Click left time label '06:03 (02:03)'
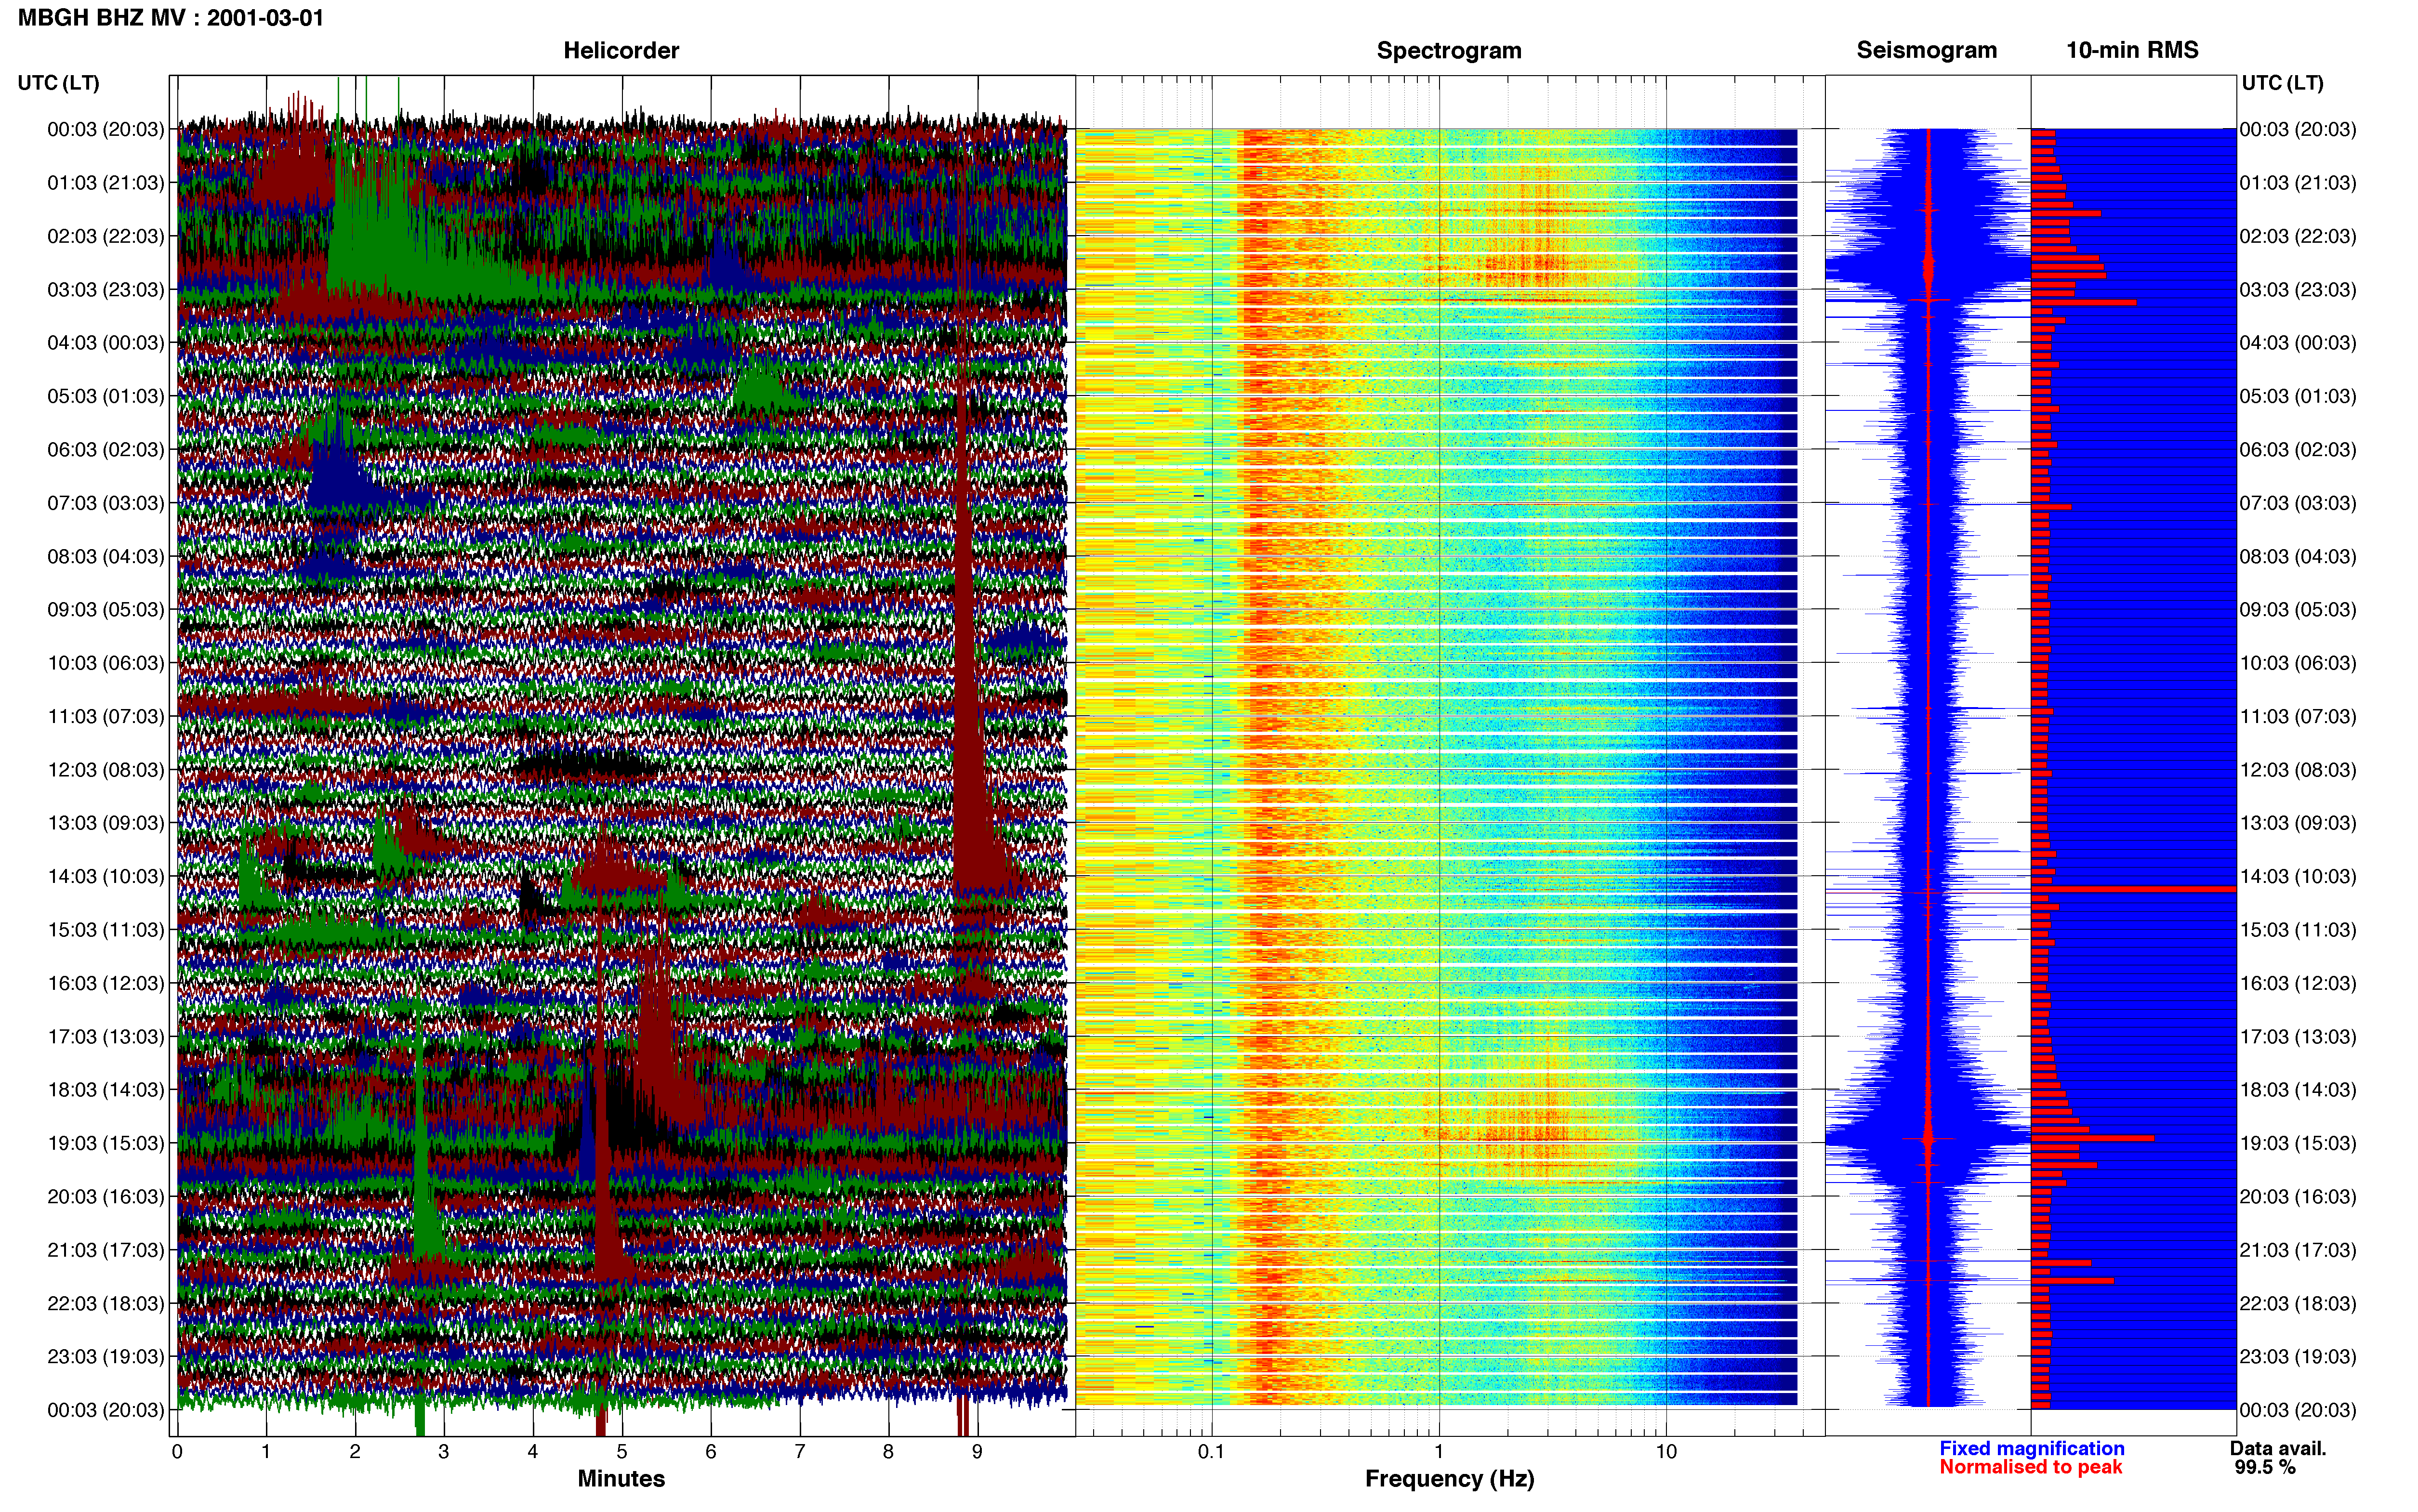Screen dimensions: 2418x1512 pos(105,450)
